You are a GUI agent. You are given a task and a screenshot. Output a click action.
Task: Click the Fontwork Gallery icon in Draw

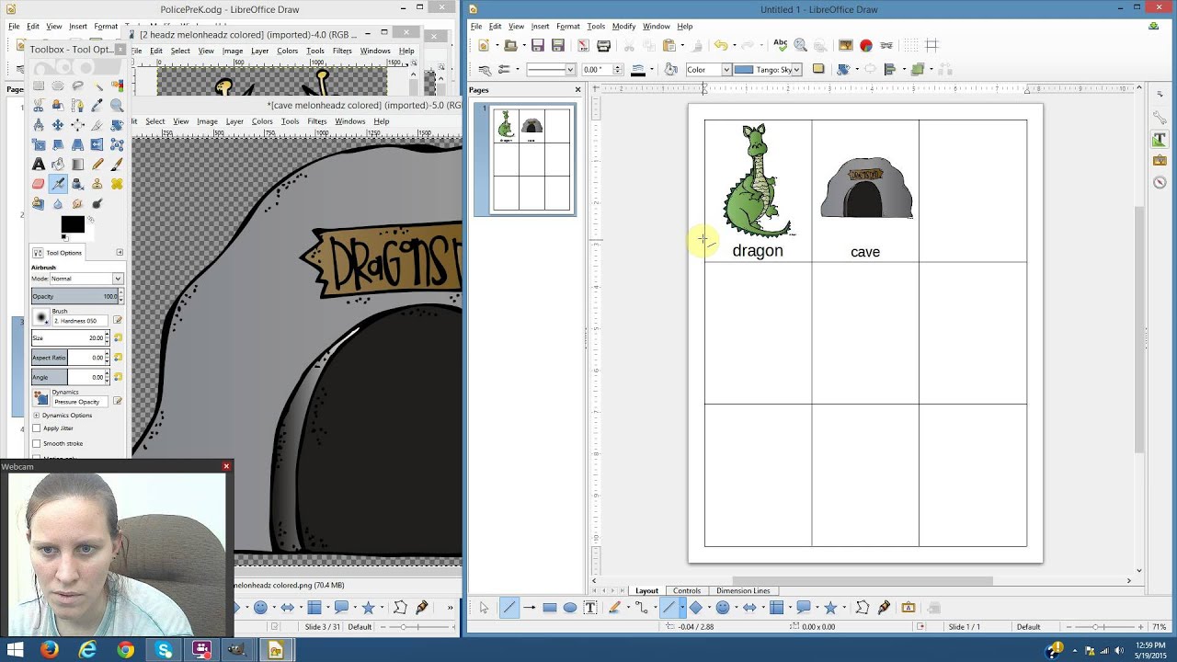[x=908, y=608]
